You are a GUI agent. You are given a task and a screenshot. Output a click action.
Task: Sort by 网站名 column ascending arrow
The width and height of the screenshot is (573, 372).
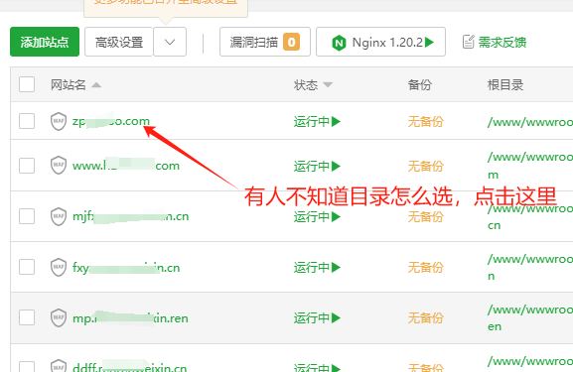pyautogui.click(x=96, y=85)
